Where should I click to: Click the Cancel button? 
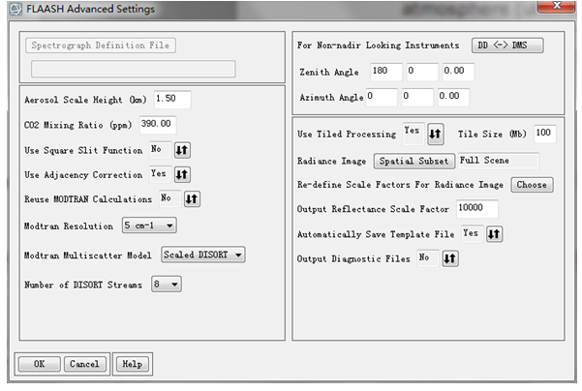[84, 364]
